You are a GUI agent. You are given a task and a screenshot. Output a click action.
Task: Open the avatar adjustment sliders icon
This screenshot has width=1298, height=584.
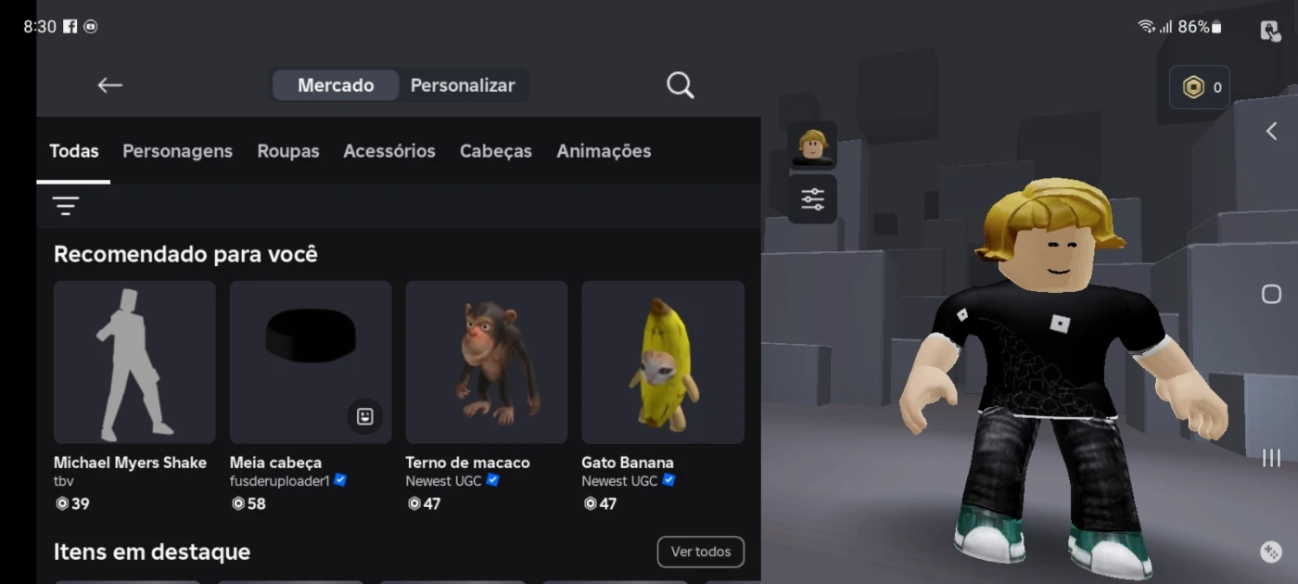(x=812, y=199)
